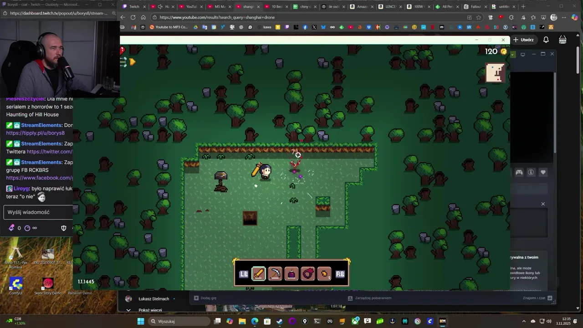583x328 pixels.
Task: Open the HM app on taskbar
Action: click(442, 321)
